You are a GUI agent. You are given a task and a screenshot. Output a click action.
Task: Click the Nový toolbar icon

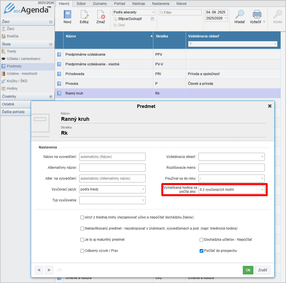coord(67,15)
